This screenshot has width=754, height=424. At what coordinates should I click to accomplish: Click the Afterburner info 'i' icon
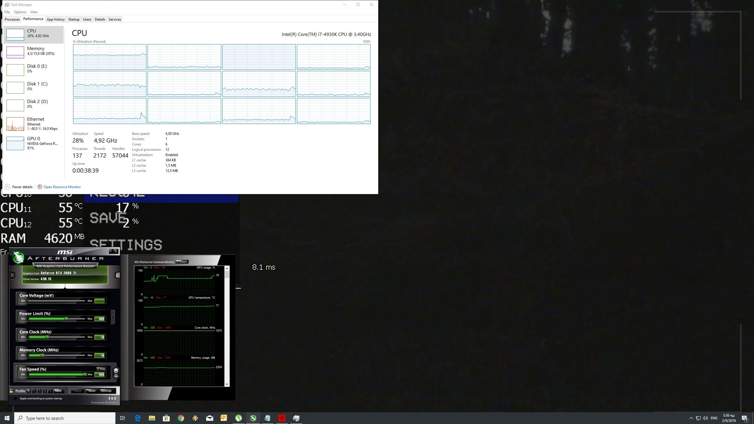tap(117, 275)
